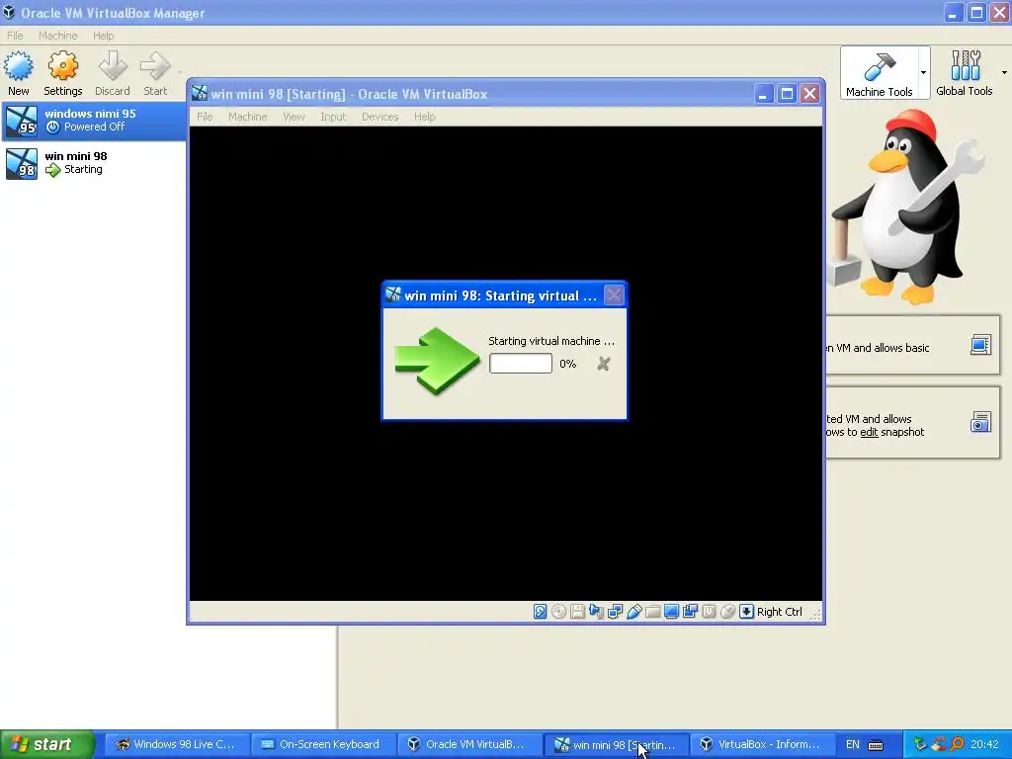Viewport: 1012px width, 759px height.
Task: Select the win mini 98 machine
Action: (x=94, y=163)
